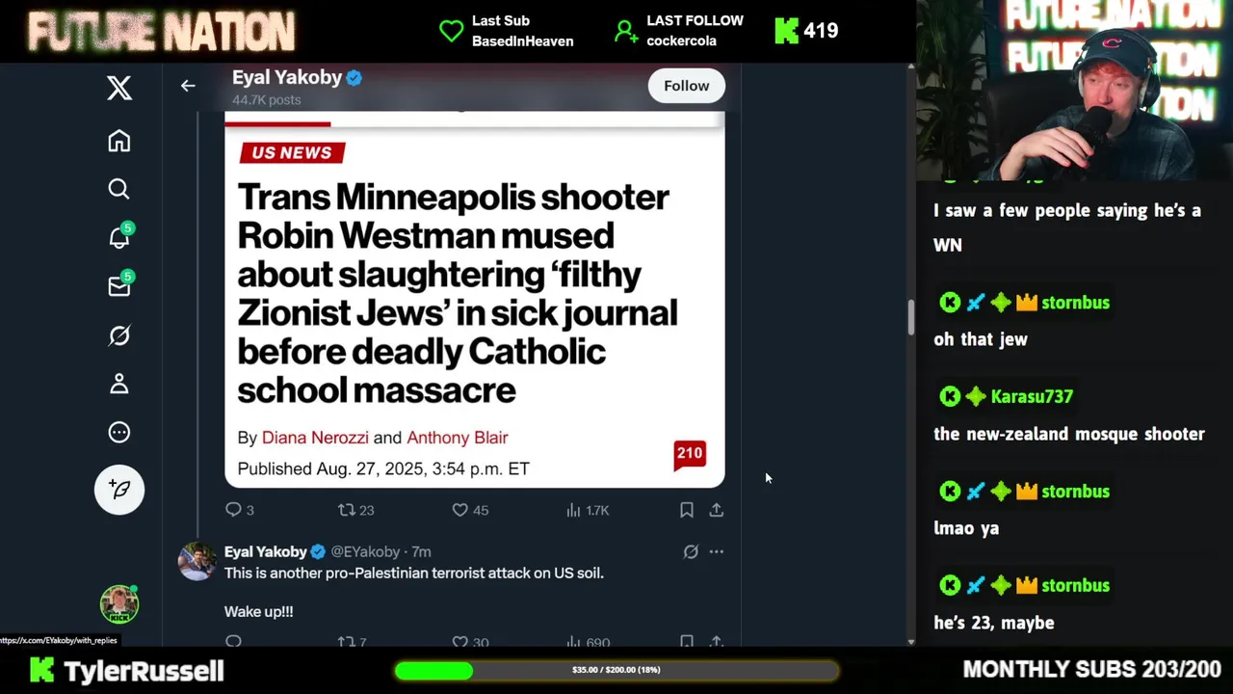Open Messages envelope with 5 badge

tap(120, 285)
